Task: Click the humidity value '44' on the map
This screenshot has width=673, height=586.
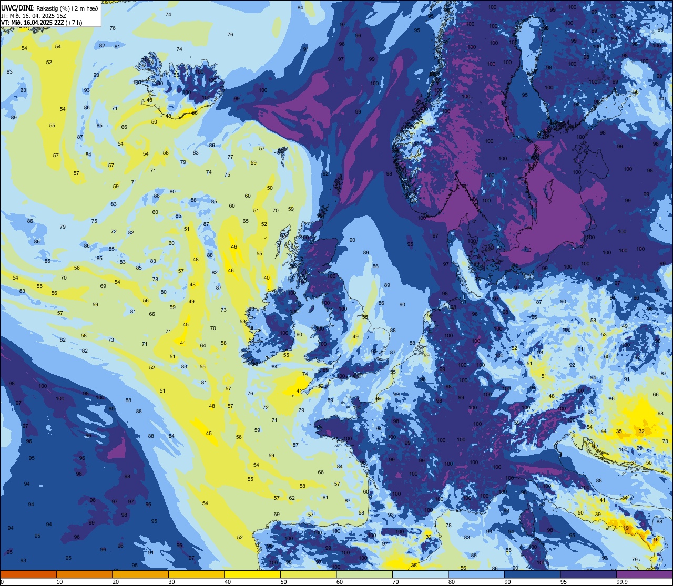Action: (604, 431)
